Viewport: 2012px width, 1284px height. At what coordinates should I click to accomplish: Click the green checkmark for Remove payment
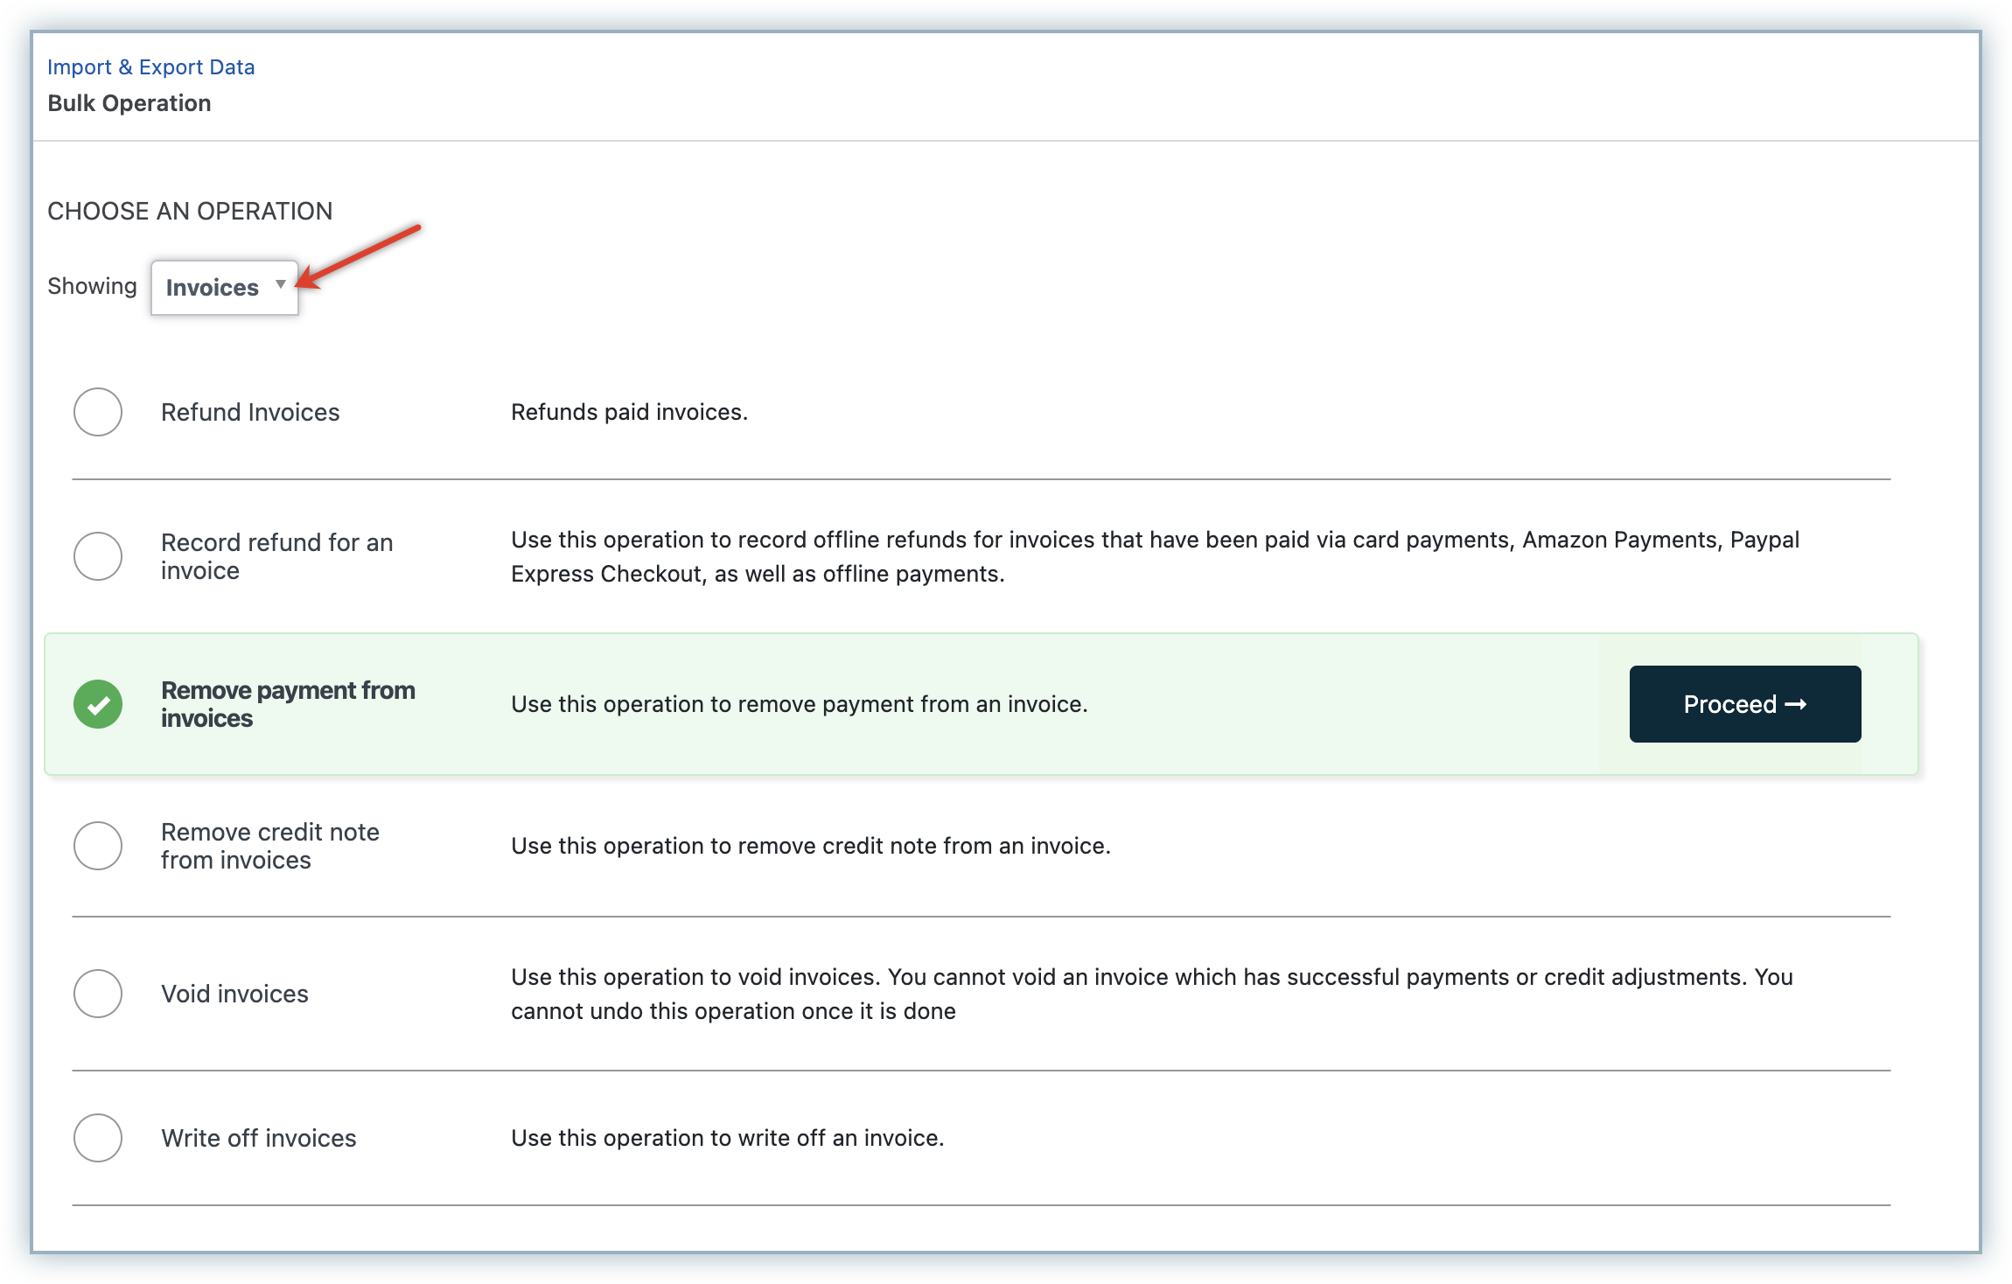[98, 704]
